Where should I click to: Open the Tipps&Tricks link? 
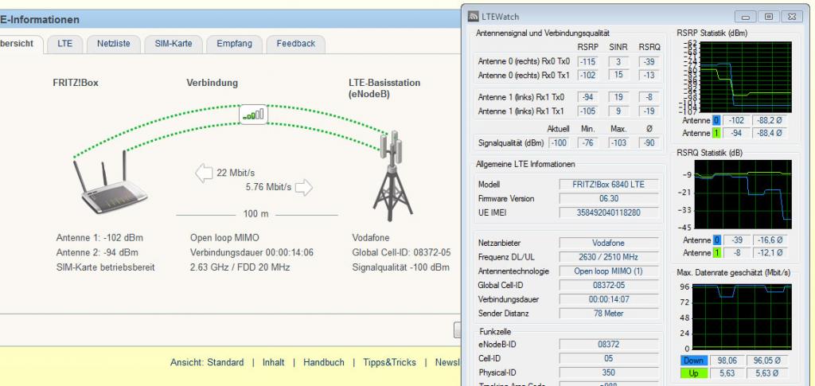pos(389,363)
